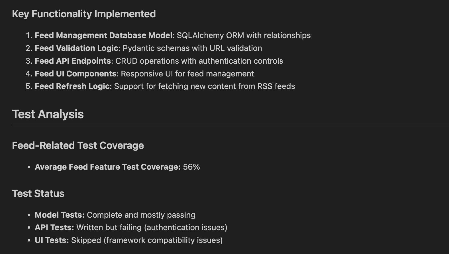Select the 'API Tests' bullet label
449x254 pixels.
point(54,228)
